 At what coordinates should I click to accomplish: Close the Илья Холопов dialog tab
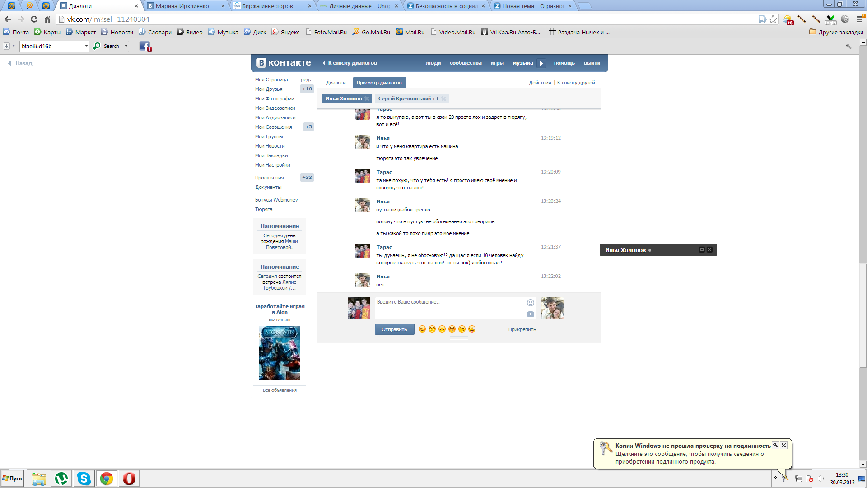pyautogui.click(x=367, y=99)
